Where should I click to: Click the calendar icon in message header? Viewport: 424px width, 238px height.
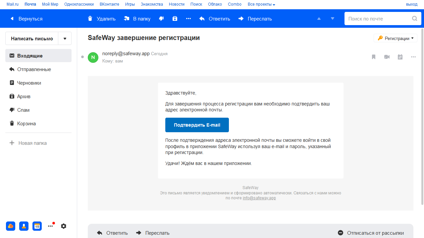[400, 57]
